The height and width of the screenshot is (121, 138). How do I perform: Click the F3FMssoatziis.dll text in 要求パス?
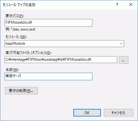tap(19, 22)
